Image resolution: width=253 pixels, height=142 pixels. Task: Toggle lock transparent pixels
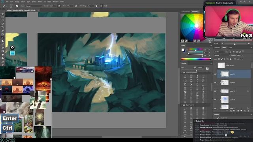coord(219,59)
